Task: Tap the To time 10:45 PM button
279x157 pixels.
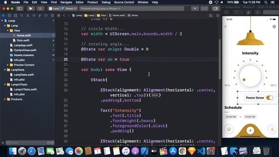Action: pyautogui.click(x=250, y=117)
